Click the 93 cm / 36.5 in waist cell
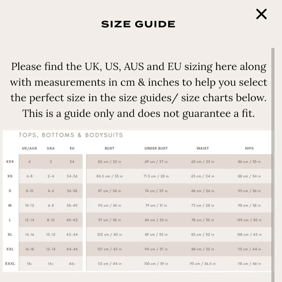The image size is (282, 282). coord(203,264)
